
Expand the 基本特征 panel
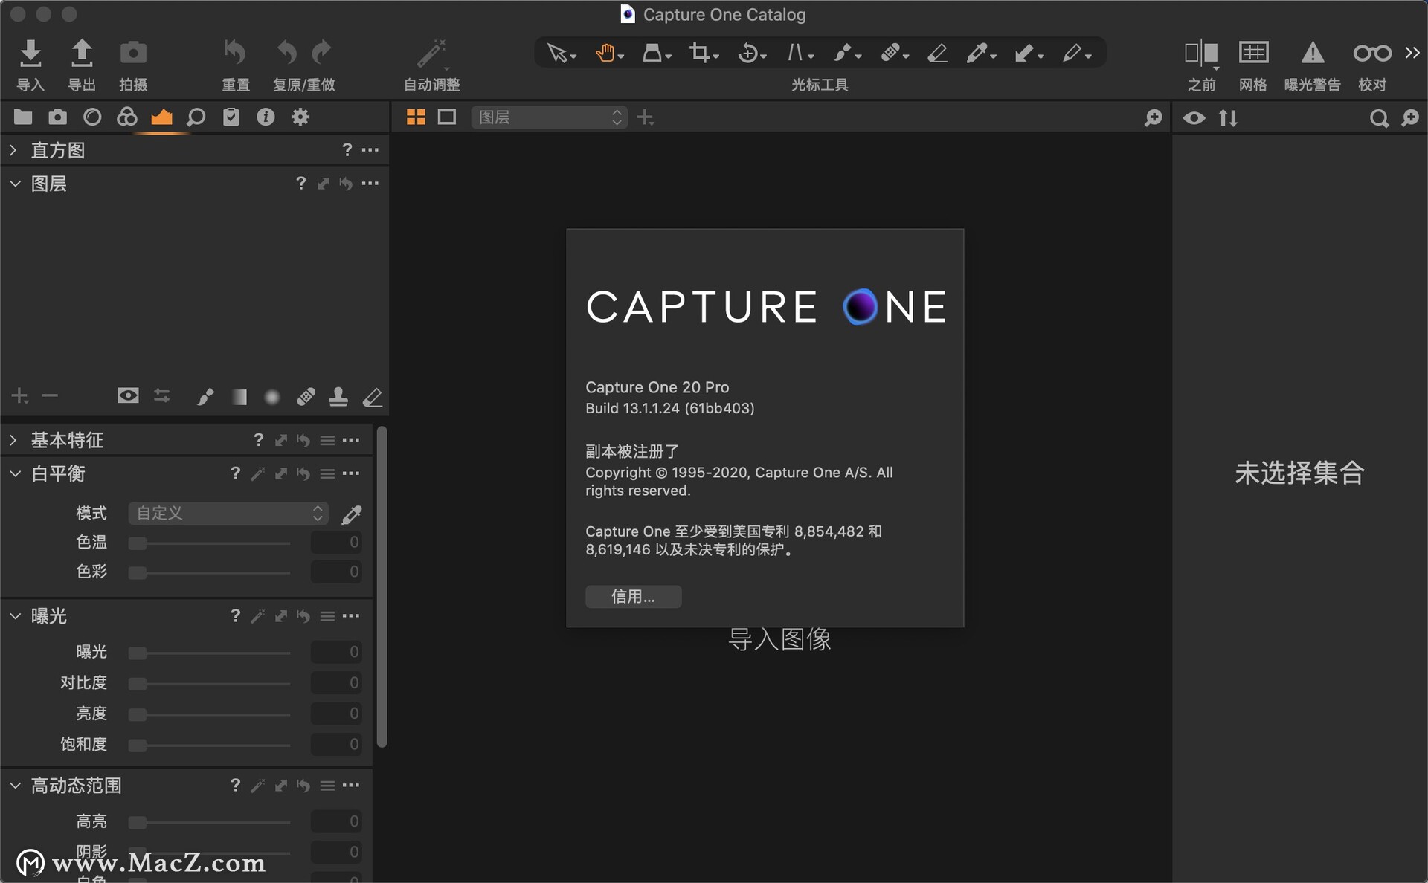[13, 440]
